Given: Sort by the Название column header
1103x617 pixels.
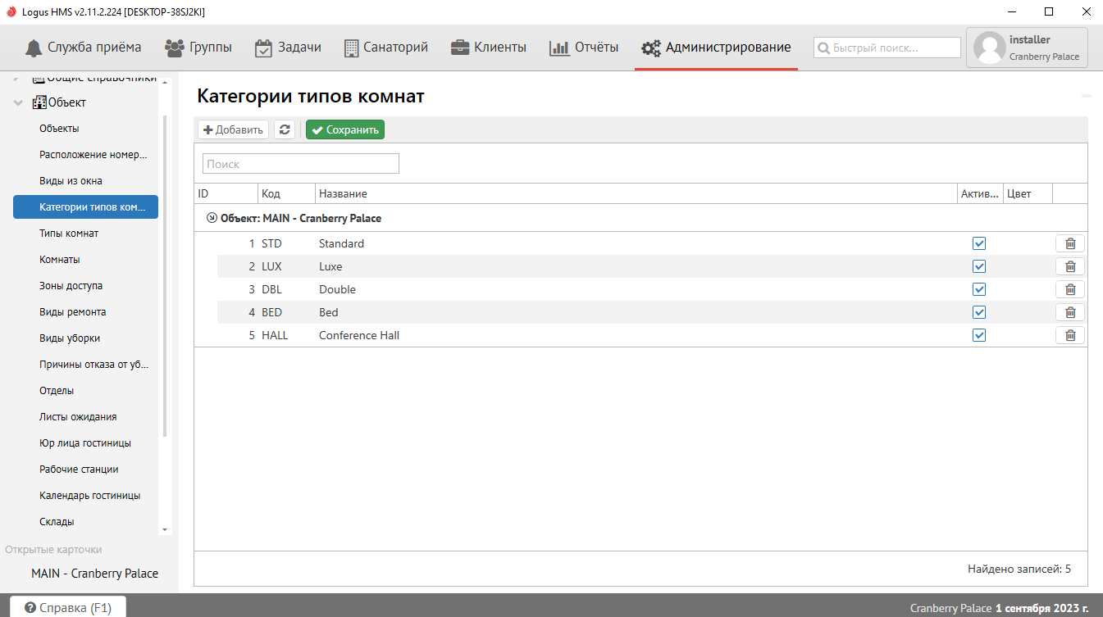Looking at the screenshot, I should (x=636, y=193).
